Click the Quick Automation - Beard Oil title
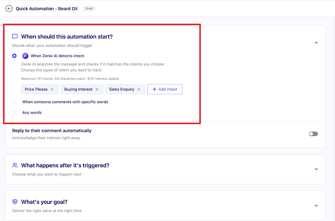The height and width of the screenshot is (221, 335). tap(47, 9)
